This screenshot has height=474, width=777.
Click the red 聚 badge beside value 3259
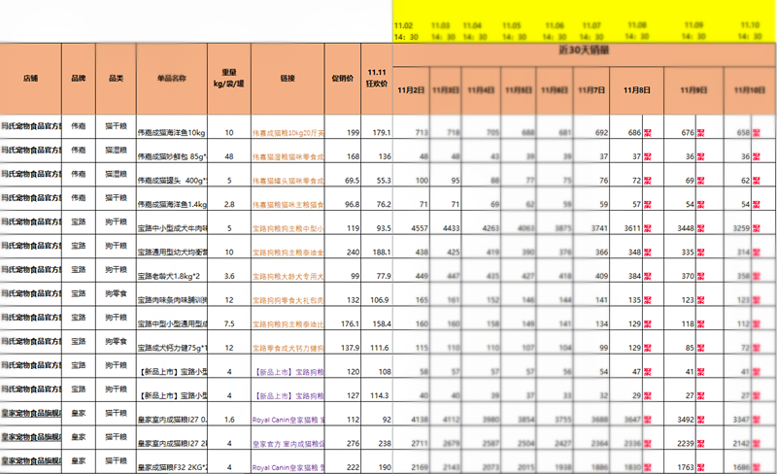(x=757, y=228)
